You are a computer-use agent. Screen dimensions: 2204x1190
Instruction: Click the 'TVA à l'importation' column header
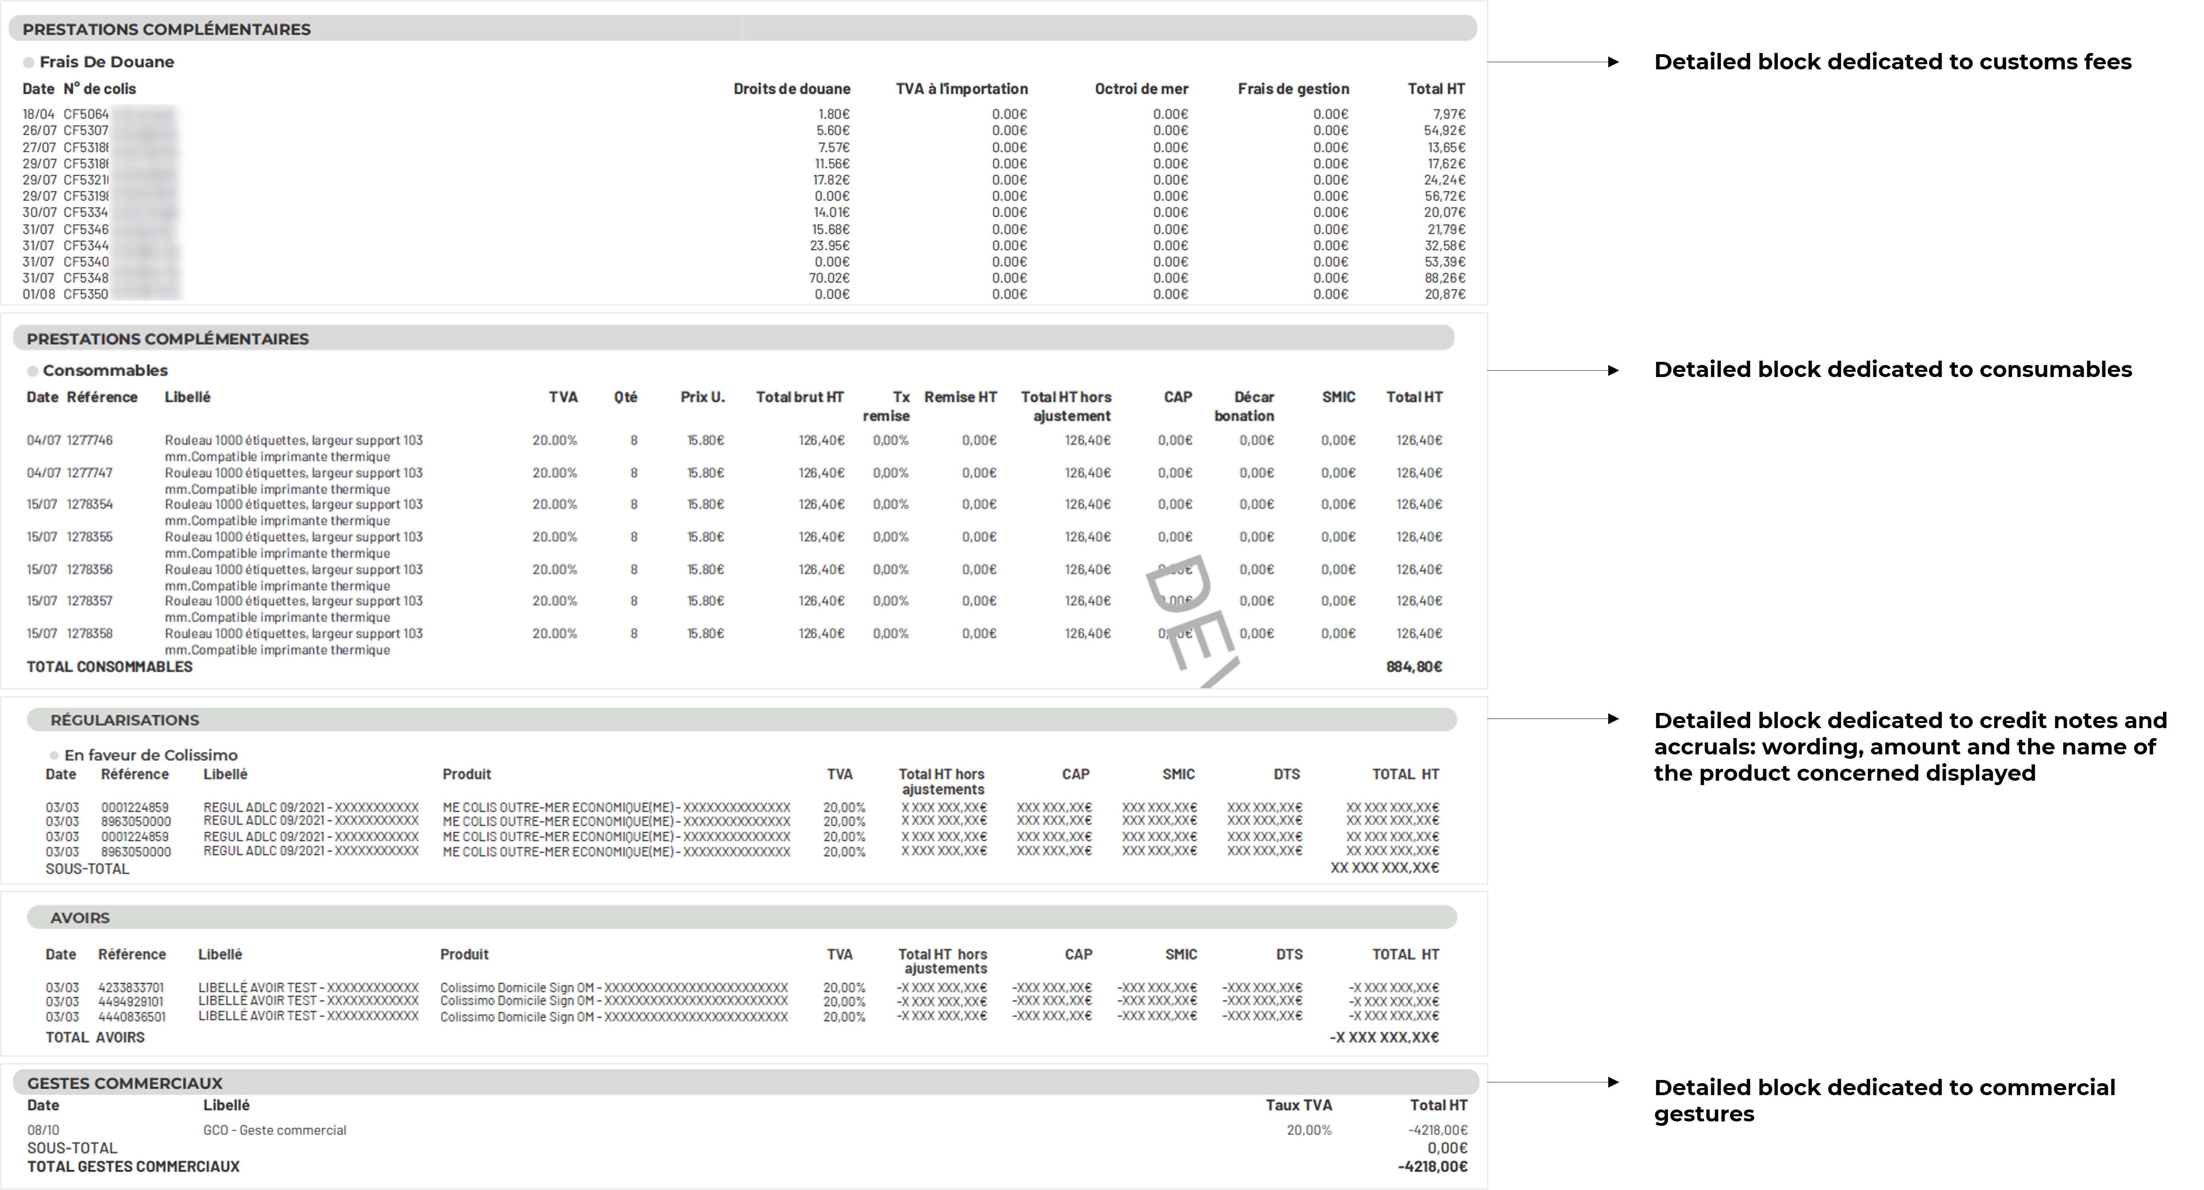point(962,89)
